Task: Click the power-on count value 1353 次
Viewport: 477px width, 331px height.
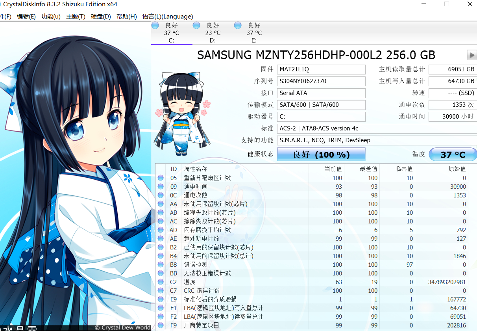Action: coord(453,105)
